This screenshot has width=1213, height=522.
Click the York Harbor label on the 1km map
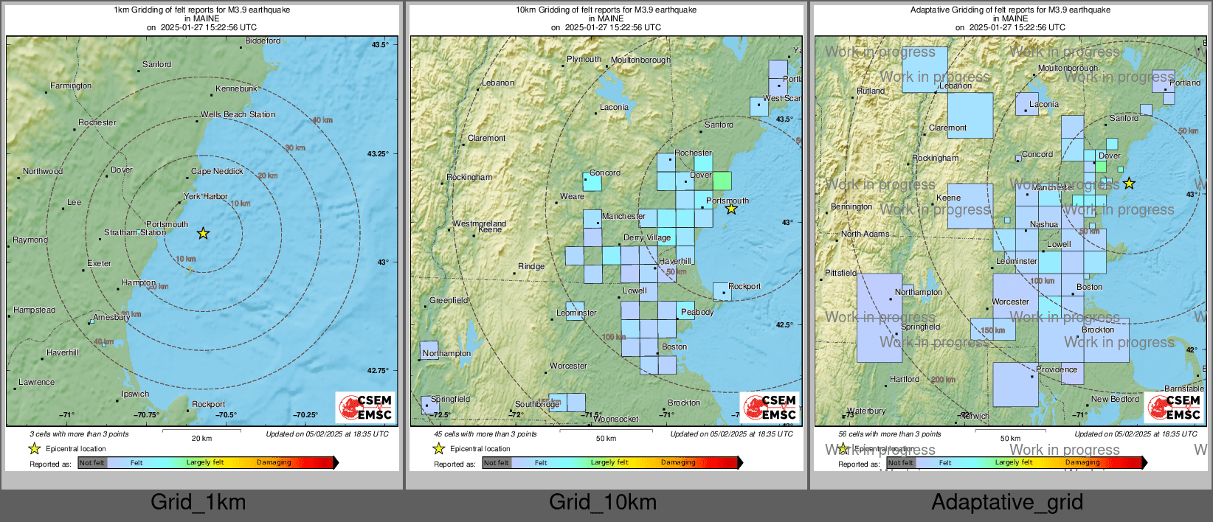205,197
